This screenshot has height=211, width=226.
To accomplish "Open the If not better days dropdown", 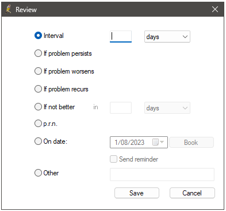I will (167, 108).
